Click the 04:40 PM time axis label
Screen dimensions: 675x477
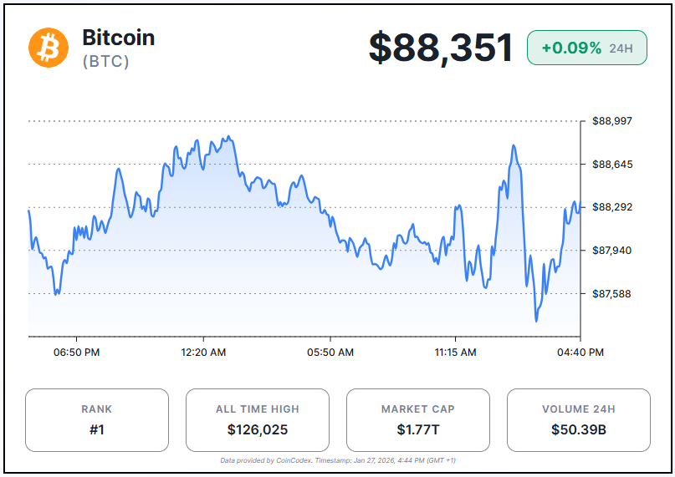point(580,353)
